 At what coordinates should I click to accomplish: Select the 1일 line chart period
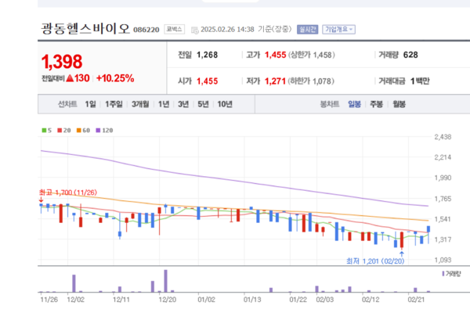(90, 104)
